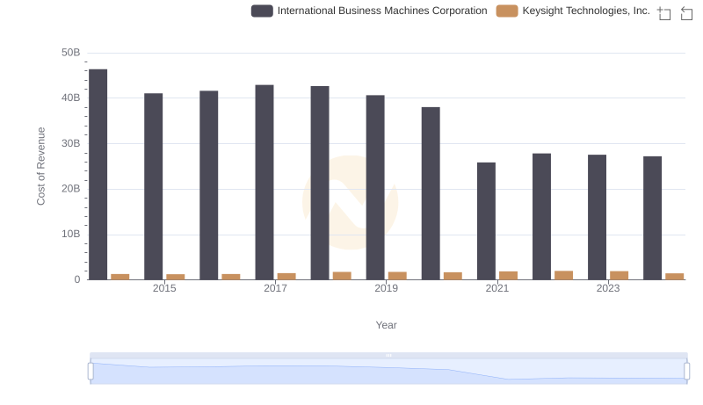Click the zoom reset icon
The width and height of the screenshot is (703, 405).
coord(686,13)
